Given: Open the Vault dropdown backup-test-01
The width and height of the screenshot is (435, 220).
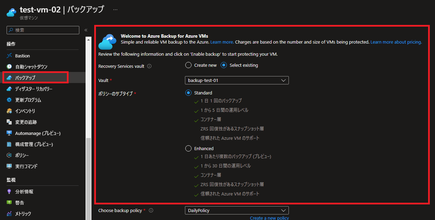Looking at the screenshot, I should [x=237, y=80].
